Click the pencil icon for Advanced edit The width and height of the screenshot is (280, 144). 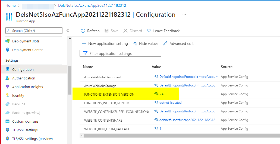pyautogui.click(x=165, y=43)
